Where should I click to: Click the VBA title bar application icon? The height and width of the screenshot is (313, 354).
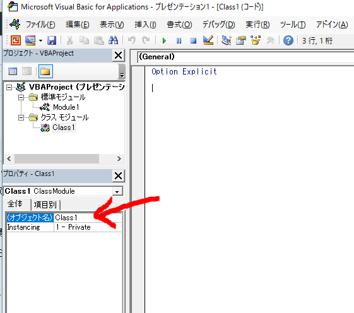coord(13,7)
